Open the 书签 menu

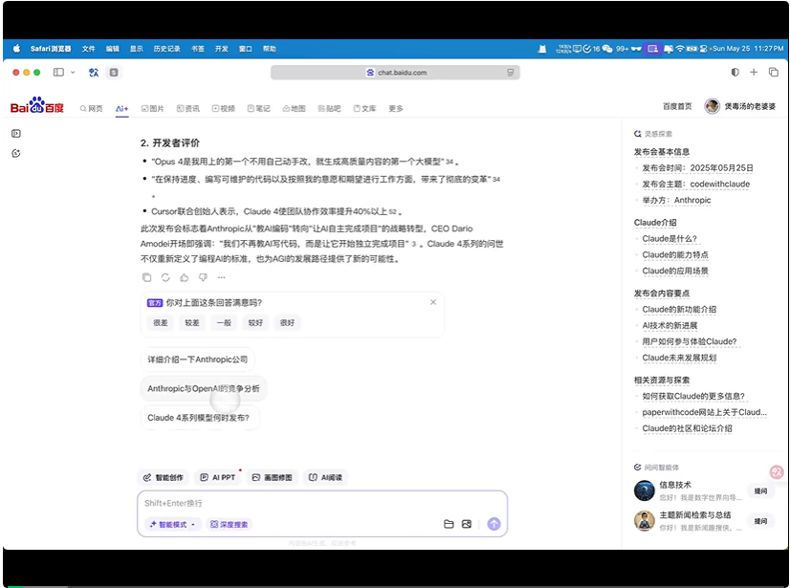point(198,49)
